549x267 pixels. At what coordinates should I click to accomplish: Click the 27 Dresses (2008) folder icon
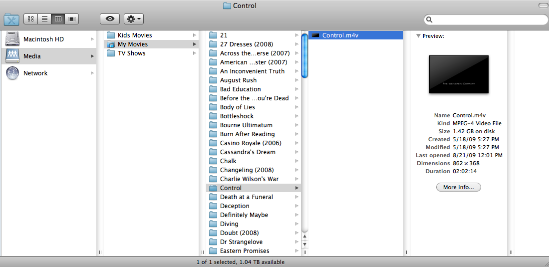pyautogui.click(x=213, y=44)
